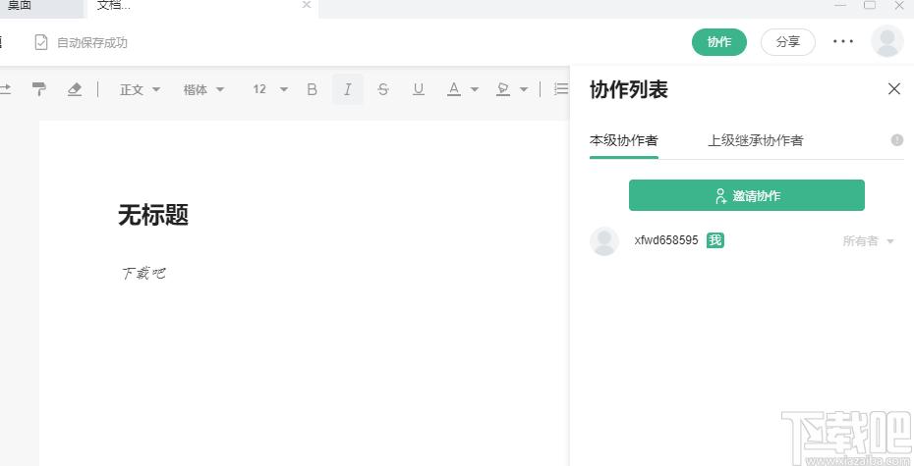The width and height of the screenshot is (914, 466).
Task: Click the 下载吧 text in document
Action: tap(143, 273)
